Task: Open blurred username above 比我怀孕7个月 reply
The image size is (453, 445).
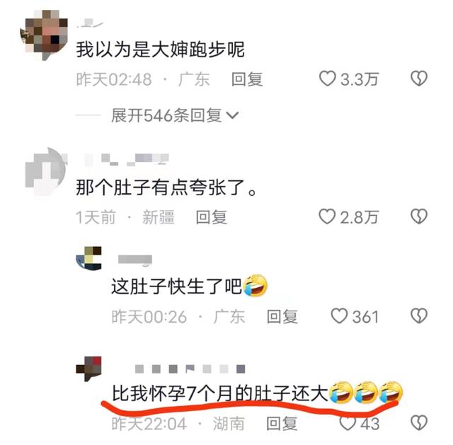Action: coord(190,369)
